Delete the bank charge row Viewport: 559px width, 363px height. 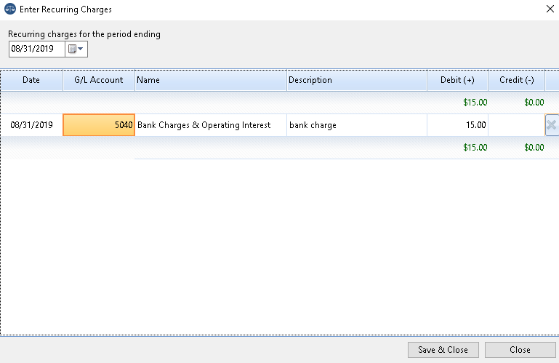552,125
